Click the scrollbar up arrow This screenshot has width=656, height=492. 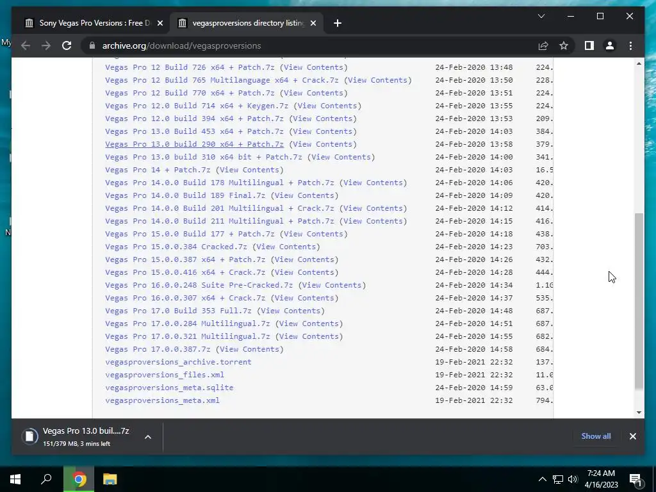coord(639,63)
